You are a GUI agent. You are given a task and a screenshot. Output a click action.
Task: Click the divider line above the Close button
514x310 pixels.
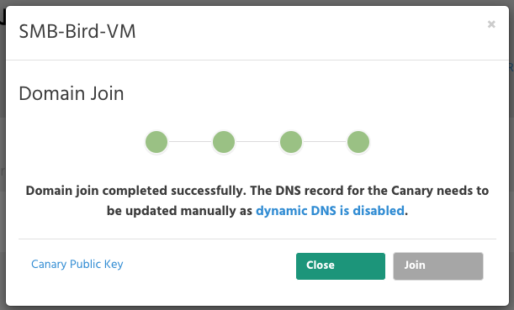257,239
